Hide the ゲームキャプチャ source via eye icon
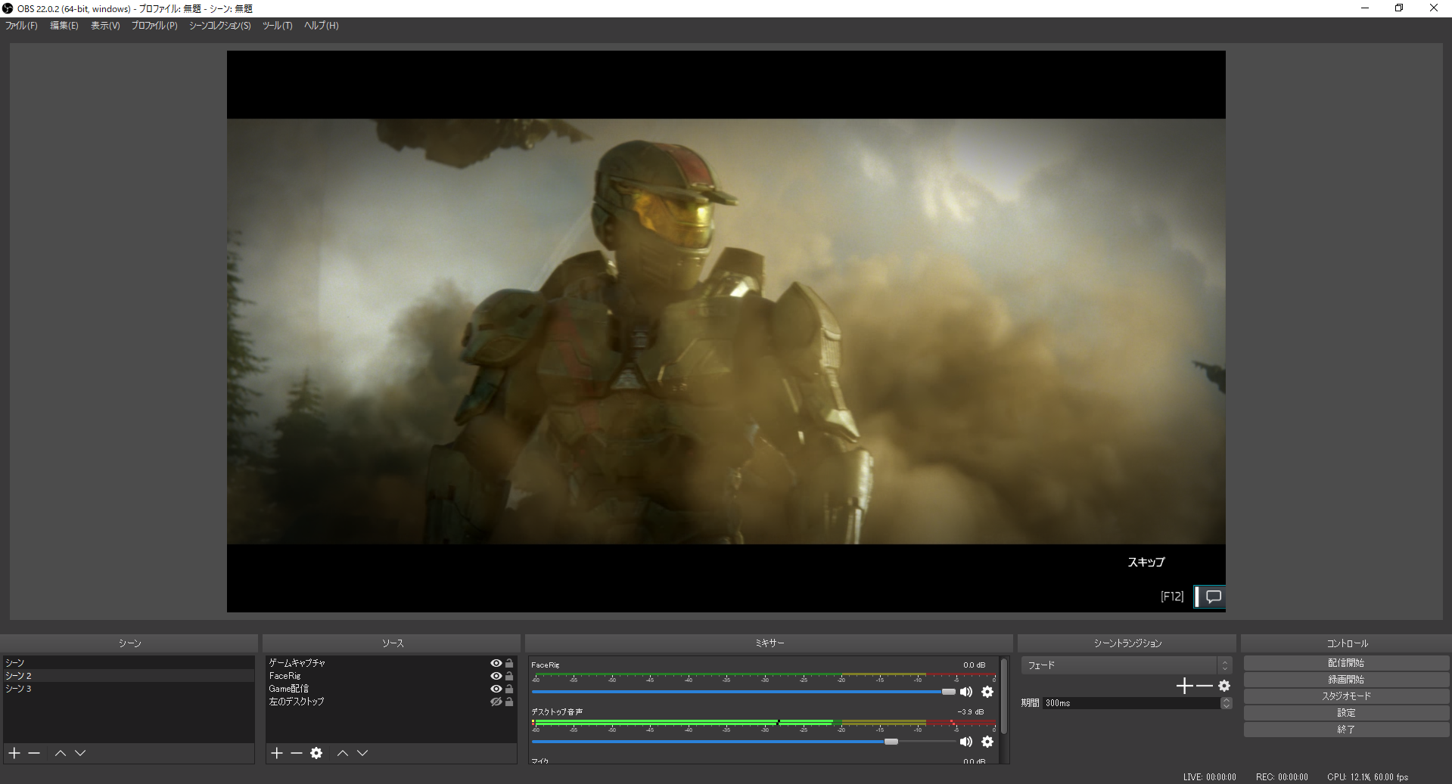 coord(496,663)
